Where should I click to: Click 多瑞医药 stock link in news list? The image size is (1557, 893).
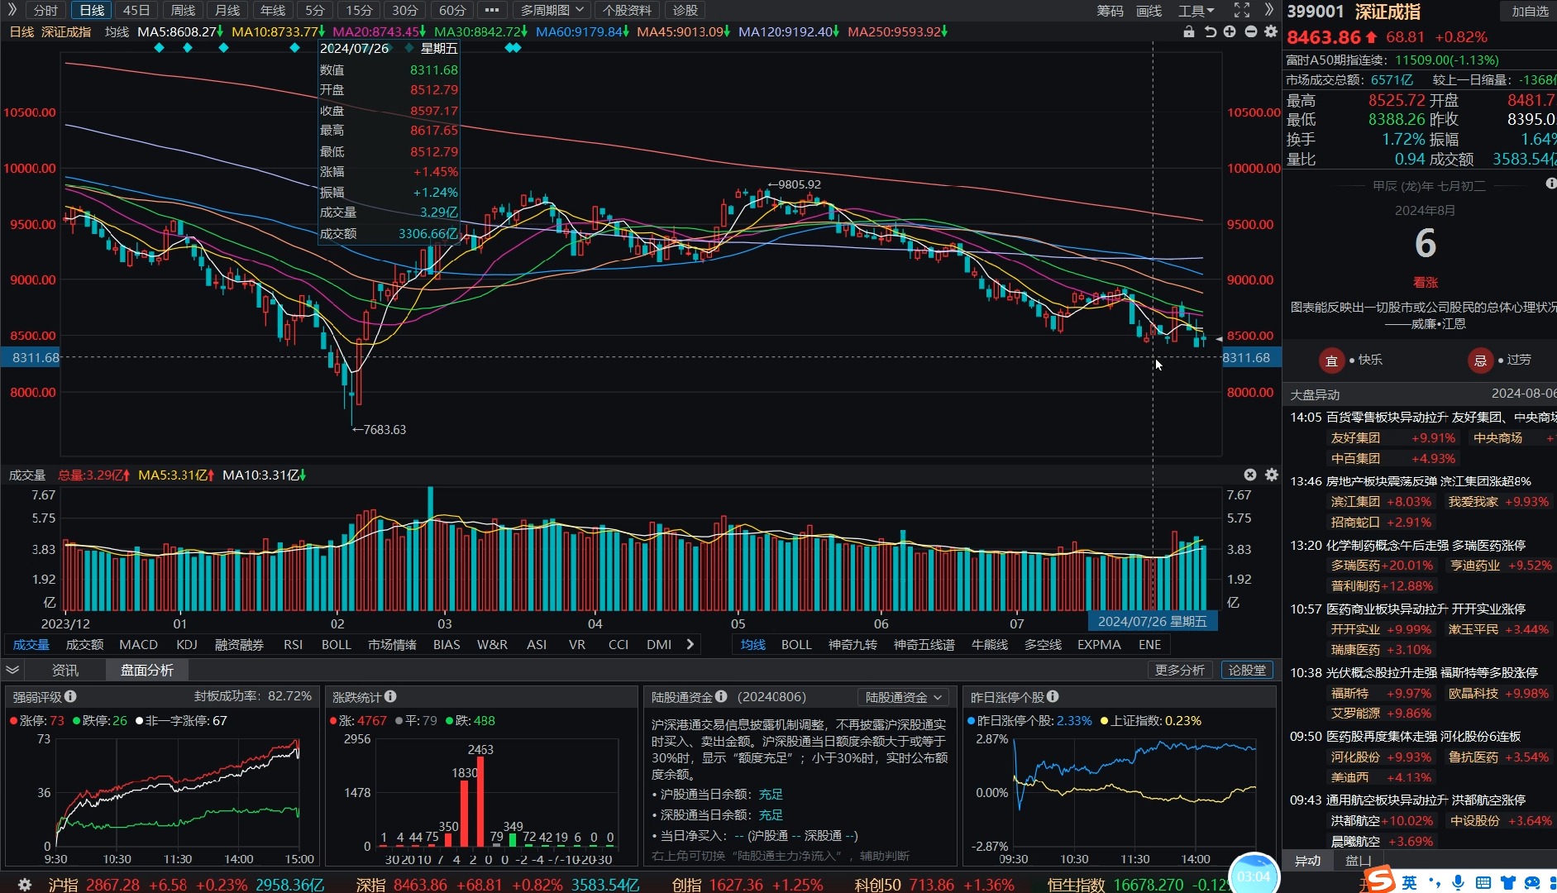tap(1355, 565)
